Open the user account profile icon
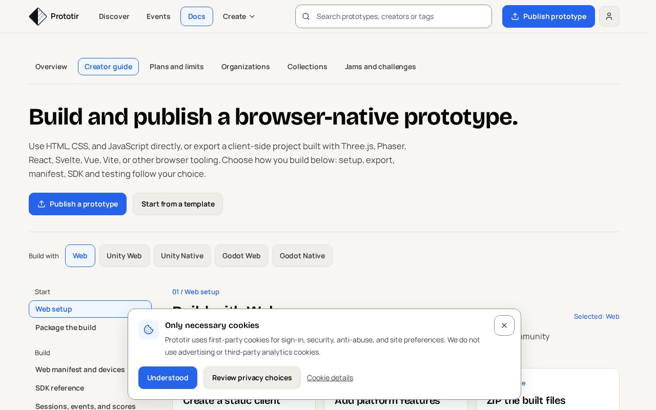The image size is (656, 410). (609, 16)
